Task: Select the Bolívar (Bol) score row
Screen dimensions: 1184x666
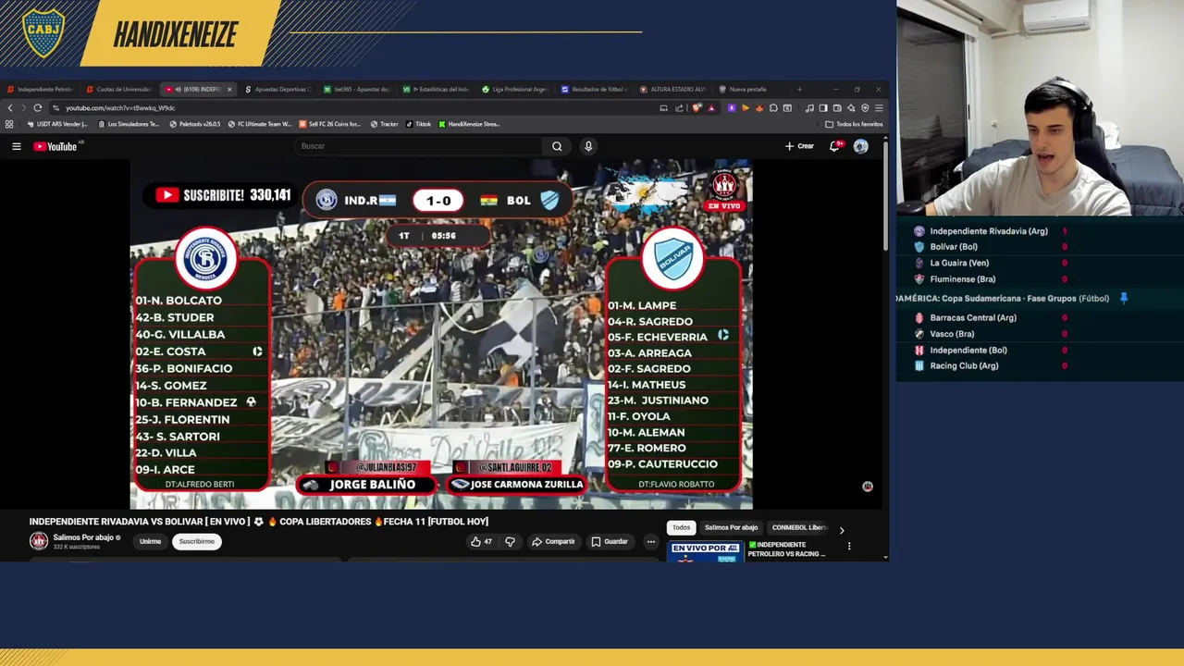Action: pyautogui.click(x=1040, y=247)
